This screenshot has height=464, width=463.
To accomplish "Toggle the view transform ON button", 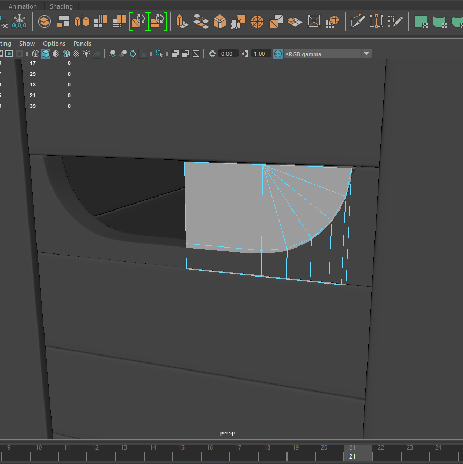I will coord(277,54).
